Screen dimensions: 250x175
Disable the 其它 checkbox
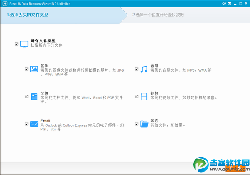click(137, 124)
